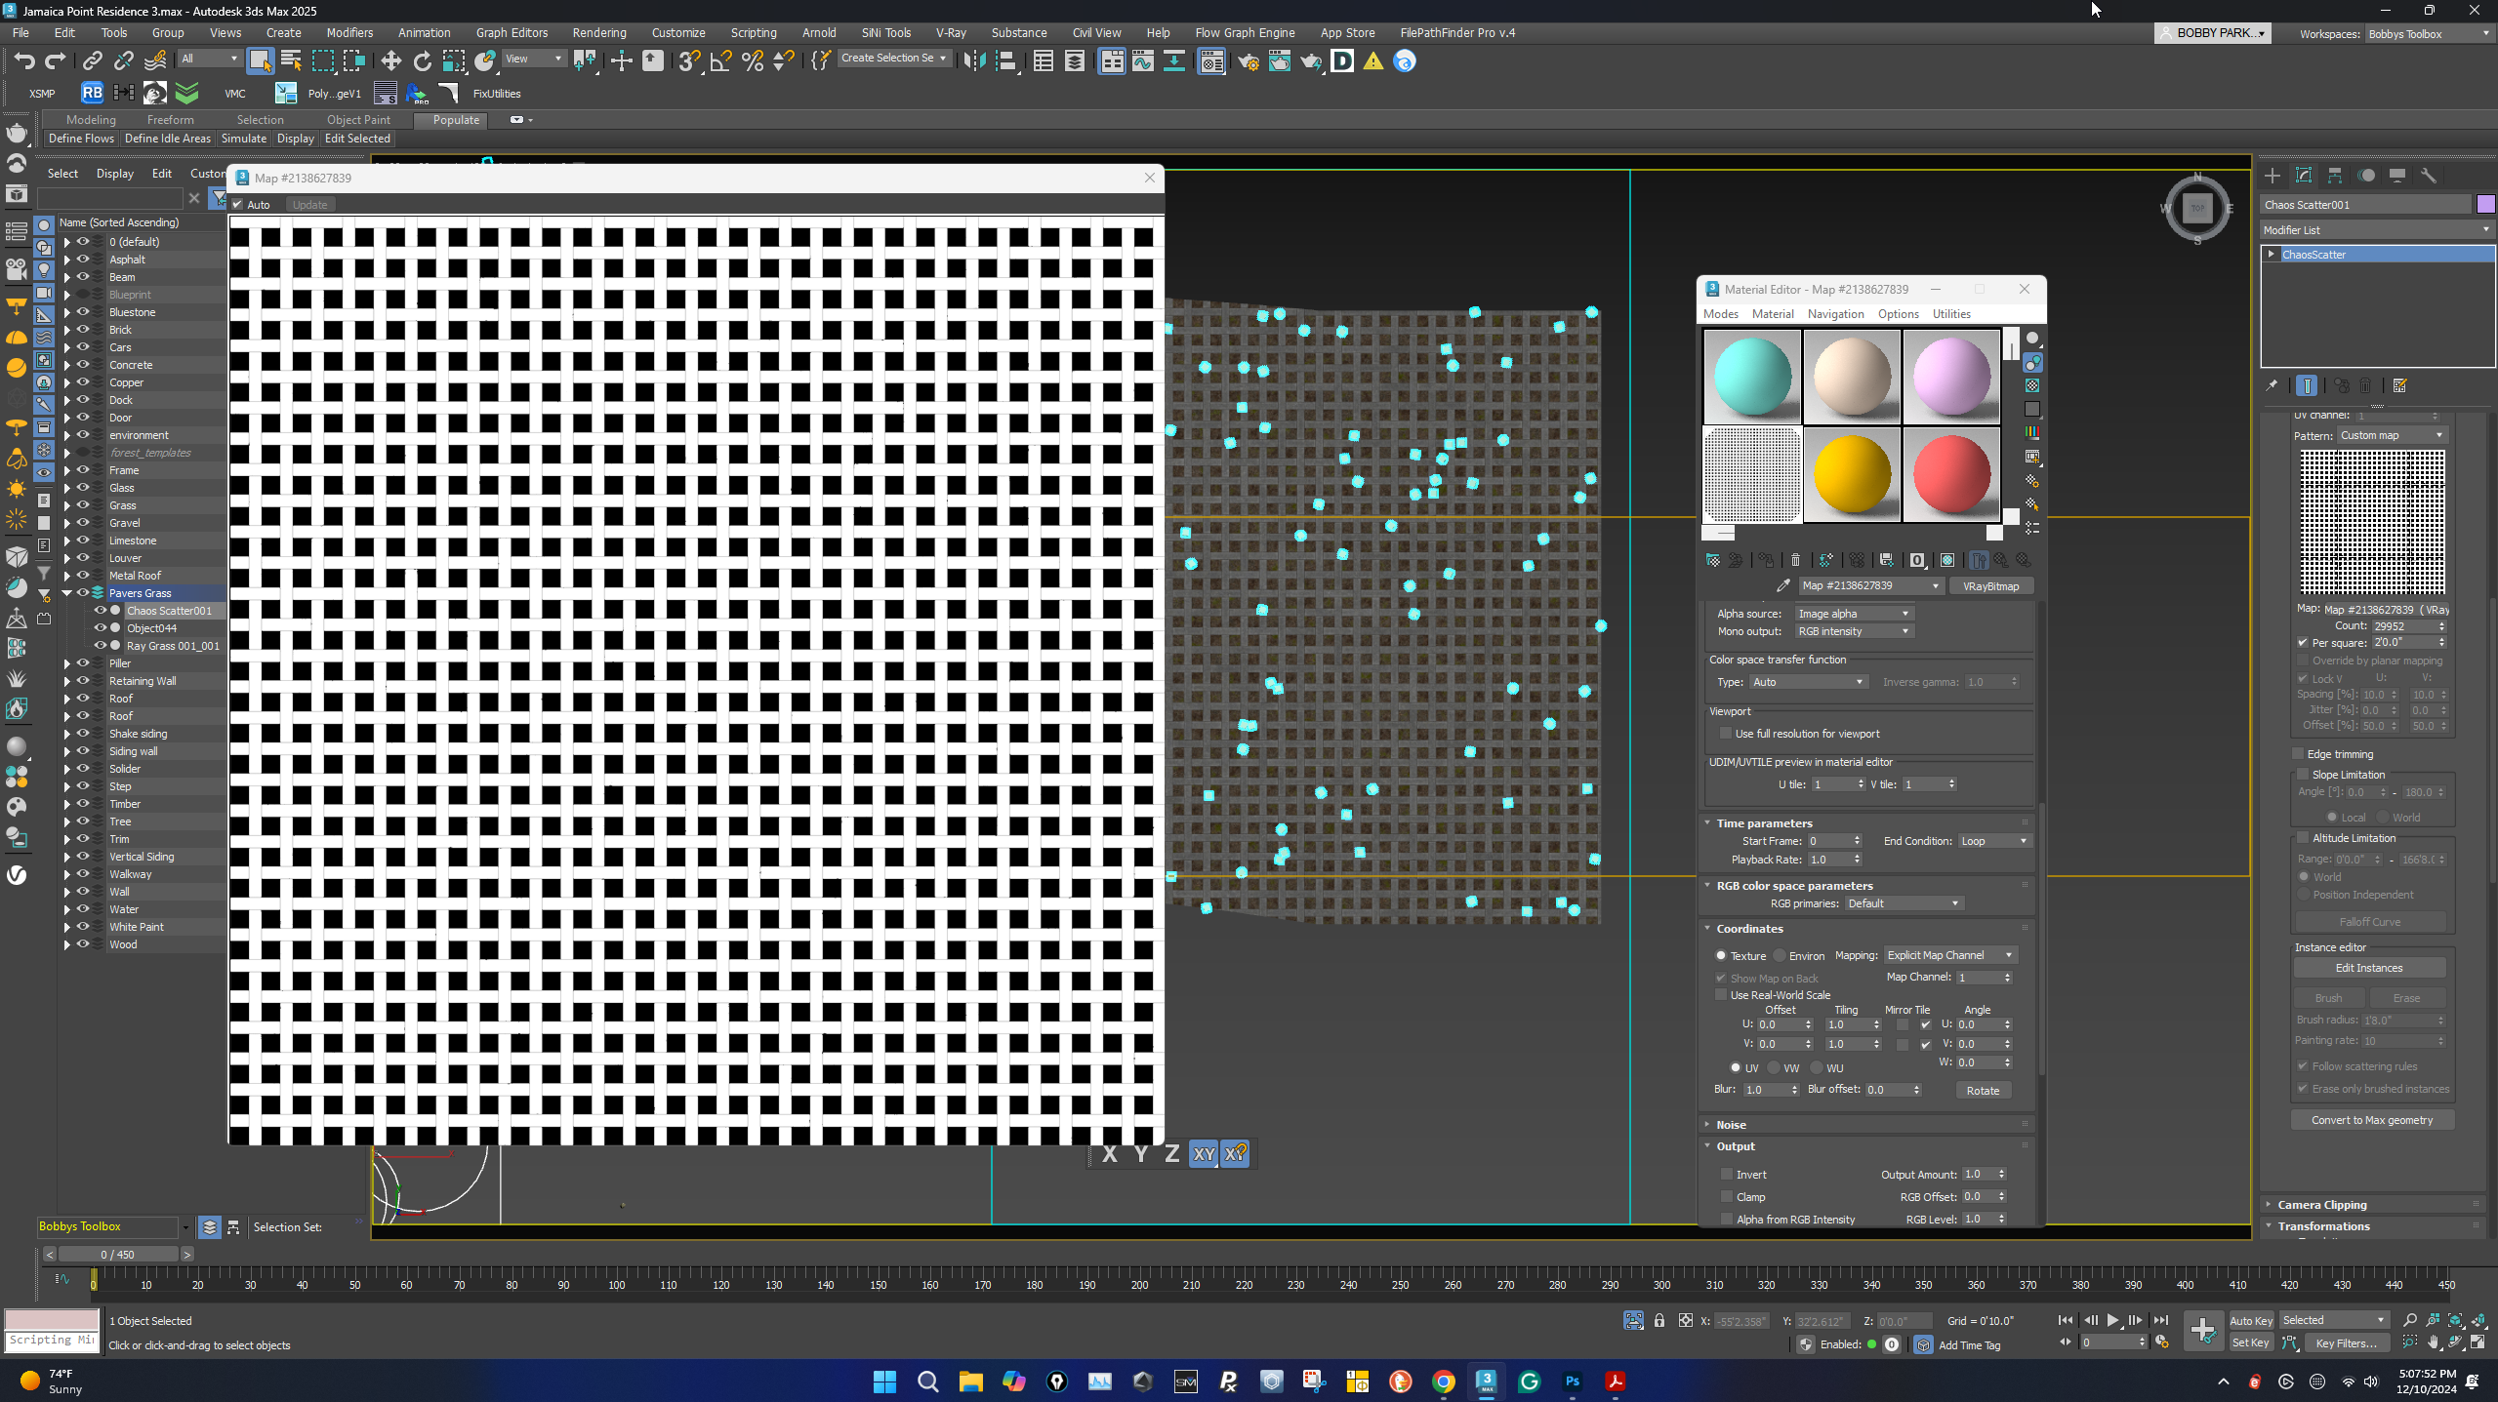Select the Environ radio button
Image resolution: width=2498 pixels, height=1402 pixels.
pyautogui.click(x=1780, y=956)
